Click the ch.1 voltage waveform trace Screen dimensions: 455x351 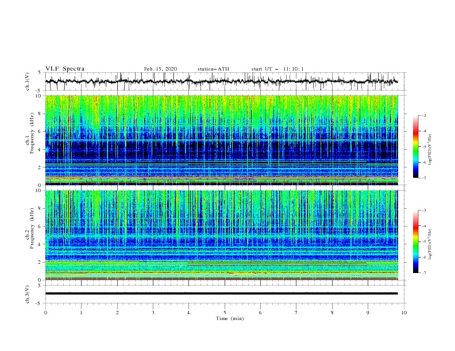(222, 81)
